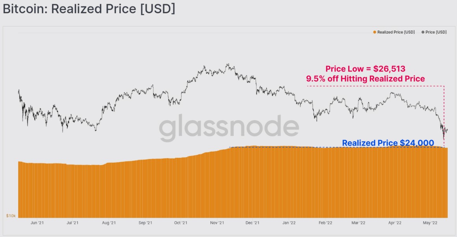Select Sep '21 on the time axis

(145, 223)
